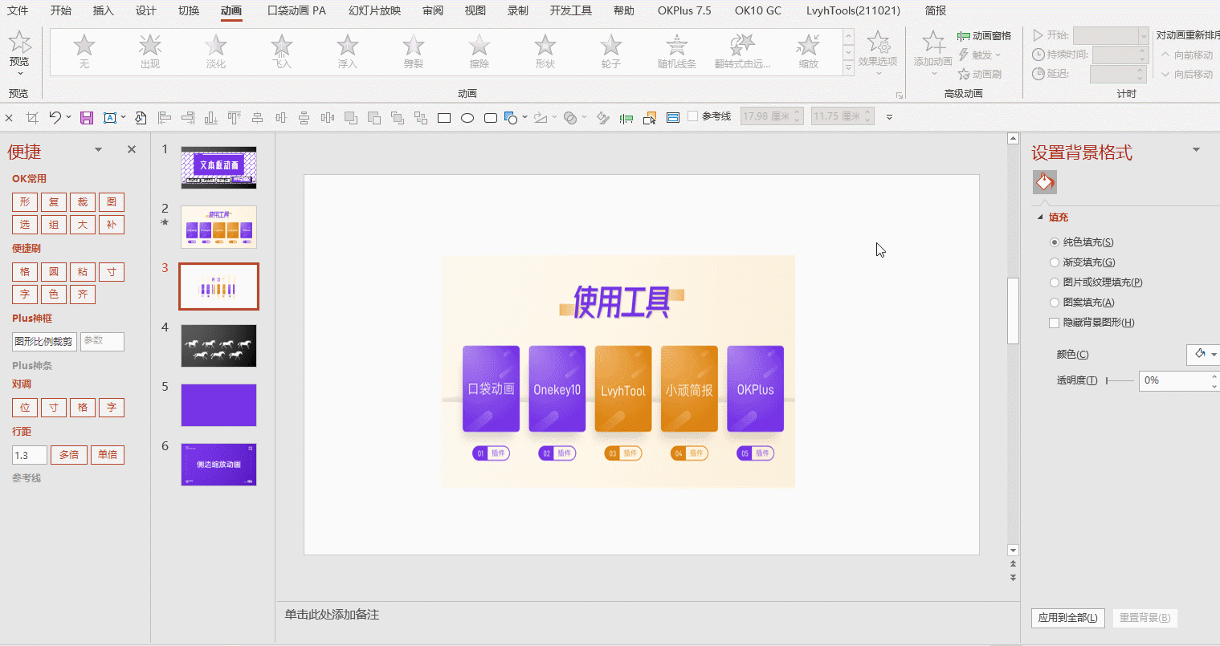Insert a text box from the quick toolbar
Viewport: 1220px width, 646px height.
click(110, 118)
